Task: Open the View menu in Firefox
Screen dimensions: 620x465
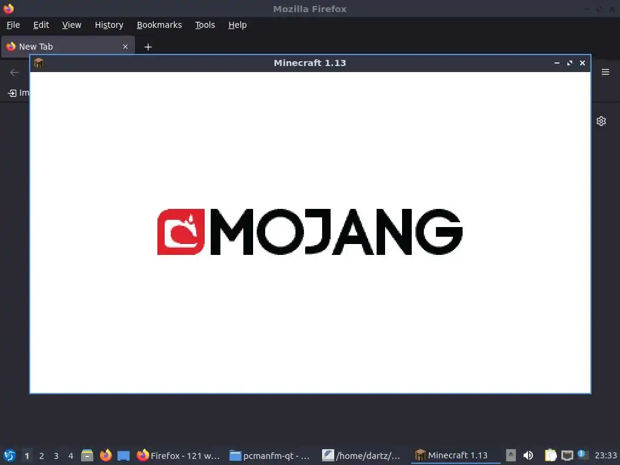Action: [x=71, y=25]
